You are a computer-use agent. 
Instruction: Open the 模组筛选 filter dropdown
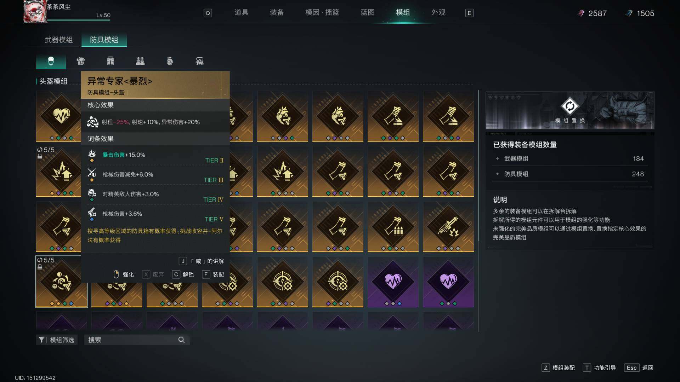point(57,340)
